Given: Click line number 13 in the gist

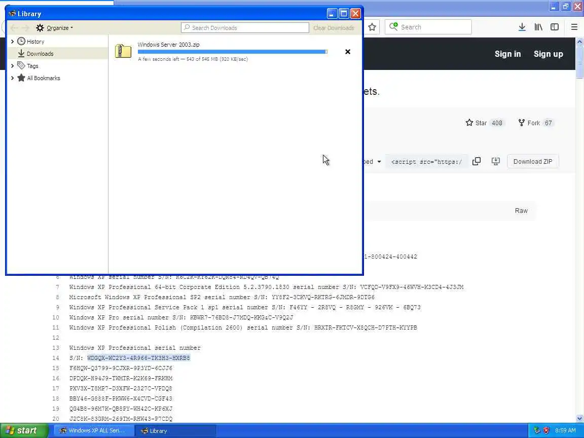Looking at the screenshot, I should coord(55,348).
